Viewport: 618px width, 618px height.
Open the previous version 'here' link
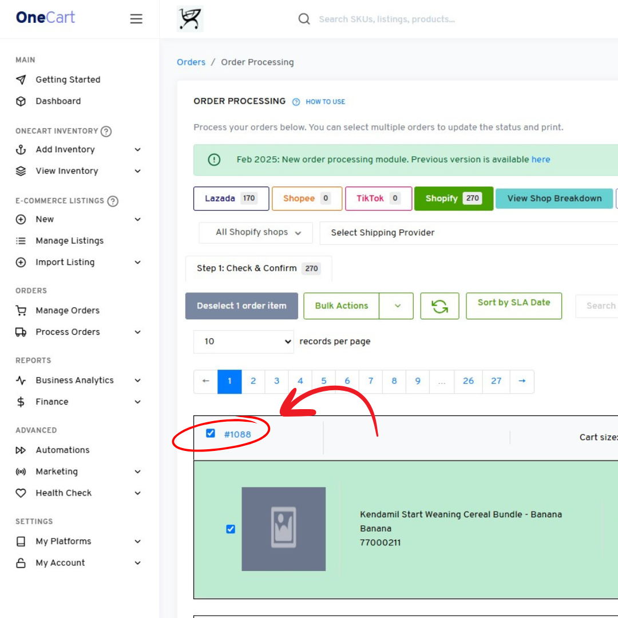point(540,160)
